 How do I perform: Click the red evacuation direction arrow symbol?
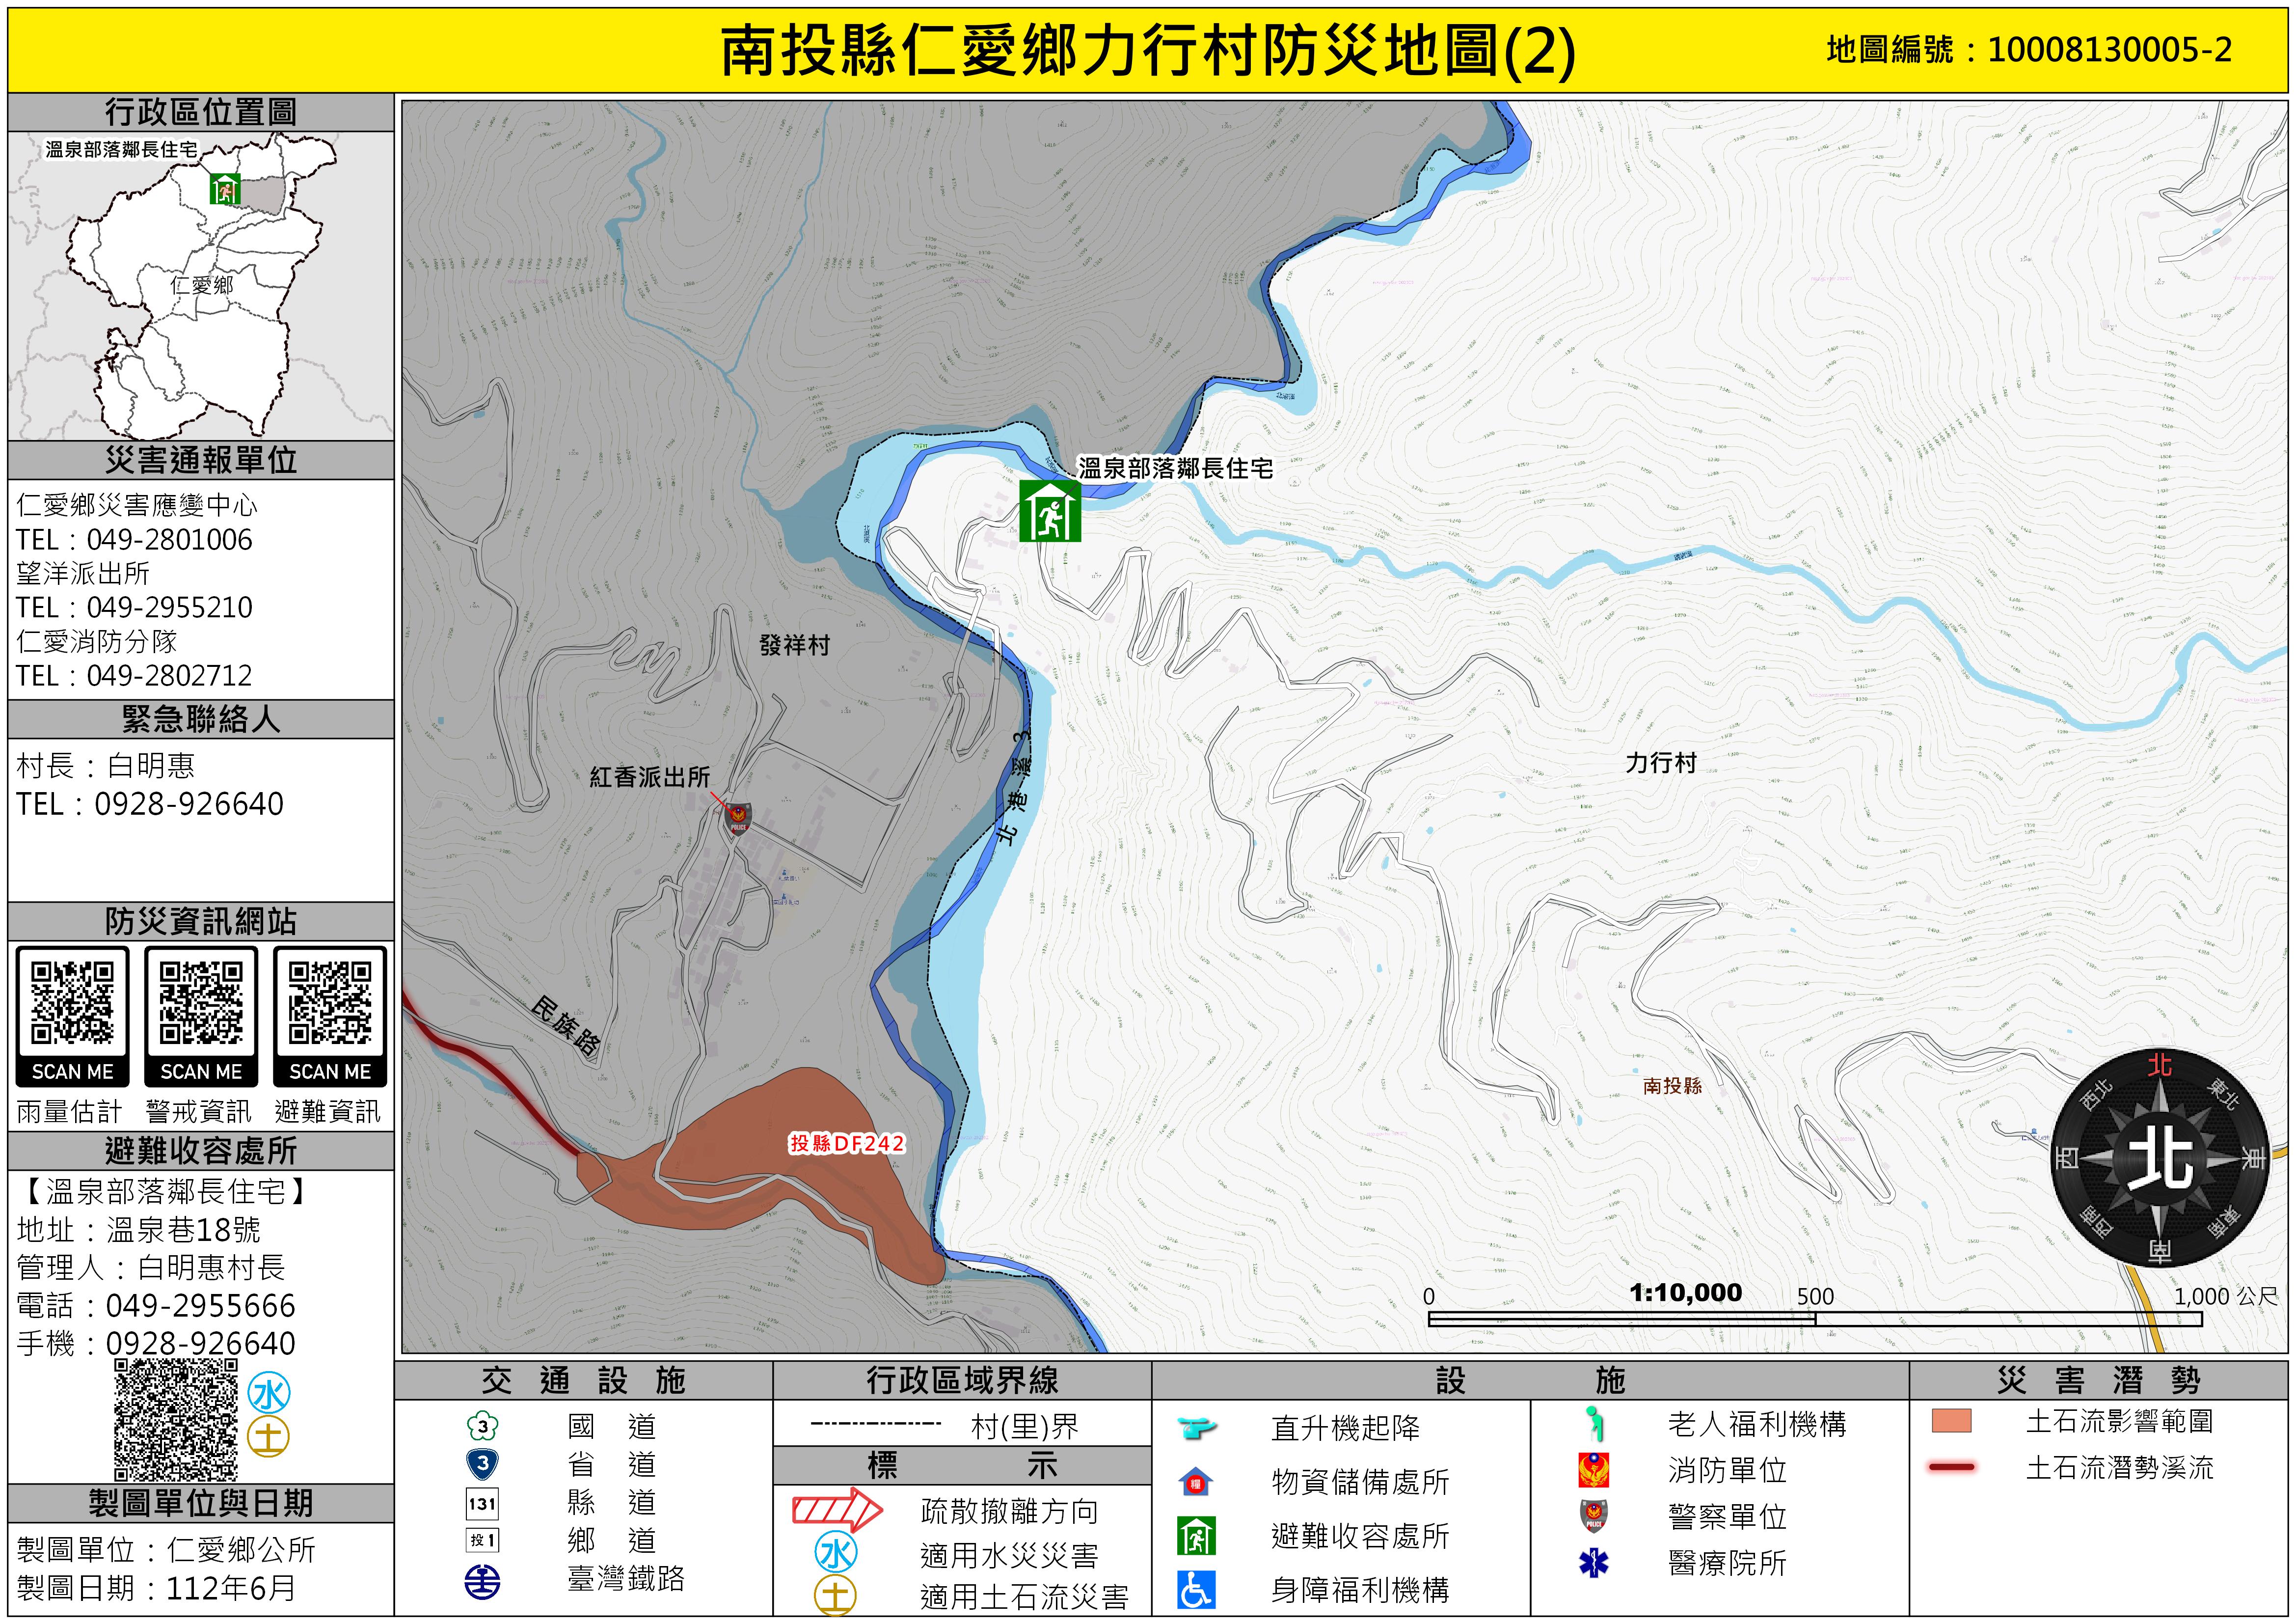pos(837,1510)
